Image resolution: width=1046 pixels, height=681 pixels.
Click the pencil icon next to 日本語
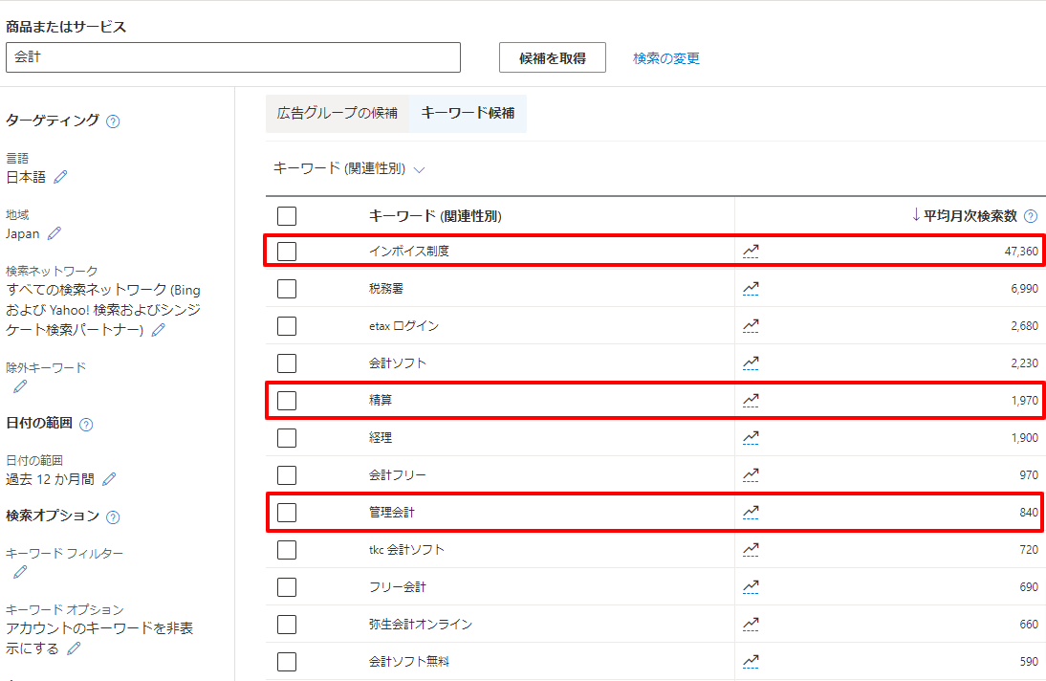(x=61, y=177)
